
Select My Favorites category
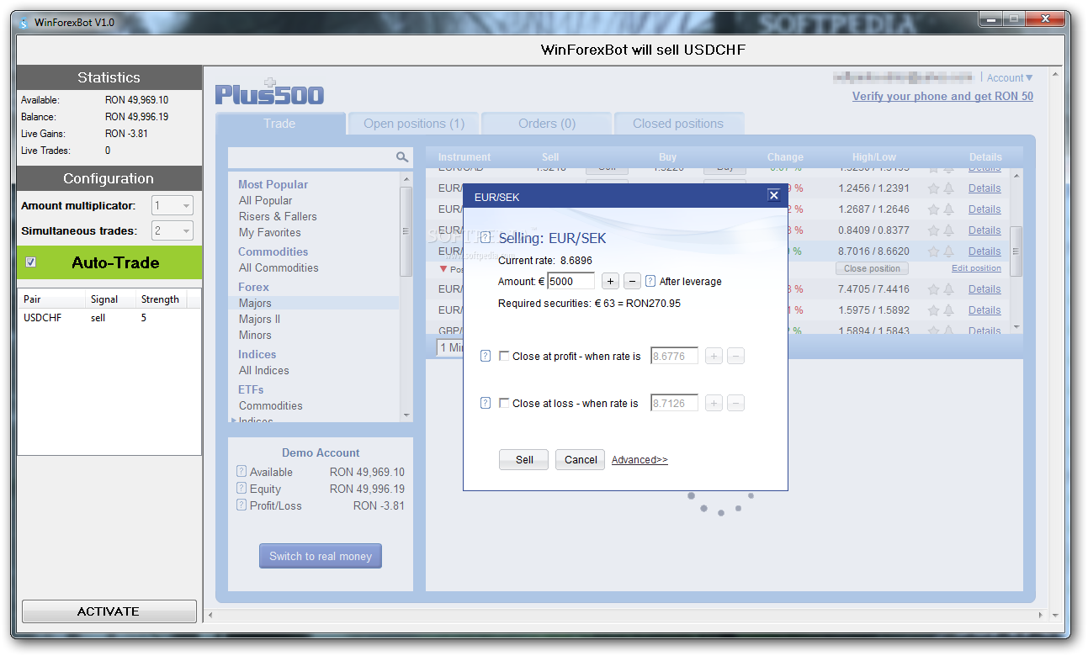[269, 232]
